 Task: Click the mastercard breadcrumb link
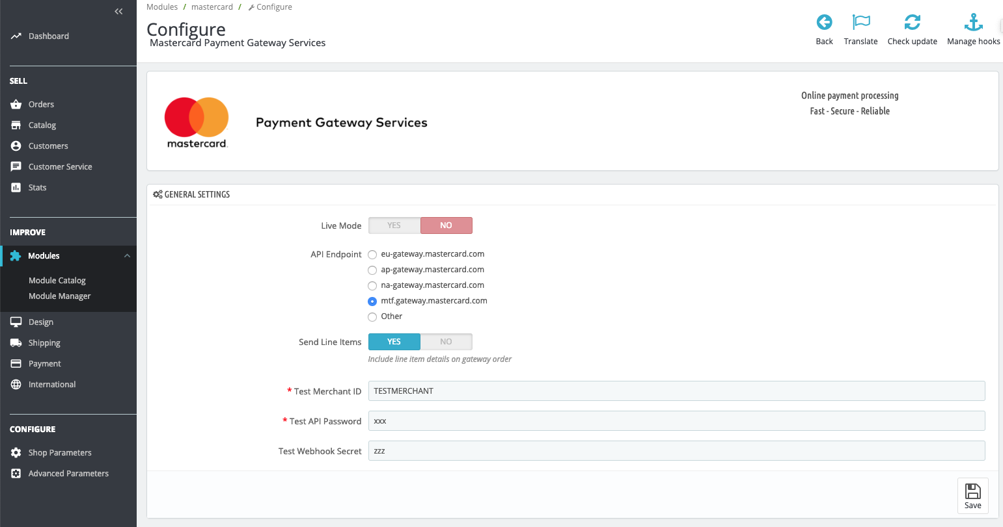click(x=212, y=7)
